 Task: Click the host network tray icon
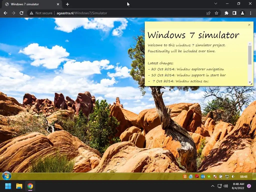219,186
